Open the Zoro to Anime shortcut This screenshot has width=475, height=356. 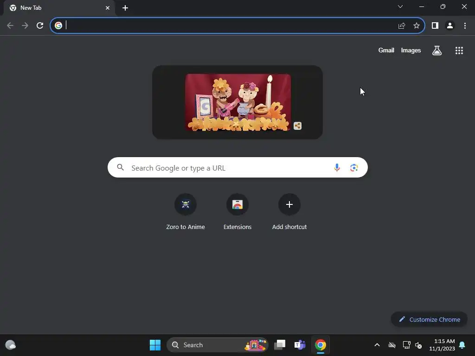[x=186, y=212]
